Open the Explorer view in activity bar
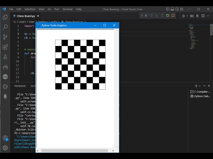 [5, 17]
